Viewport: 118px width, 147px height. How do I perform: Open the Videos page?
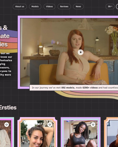pyautogui.click(x=49, y=6)
